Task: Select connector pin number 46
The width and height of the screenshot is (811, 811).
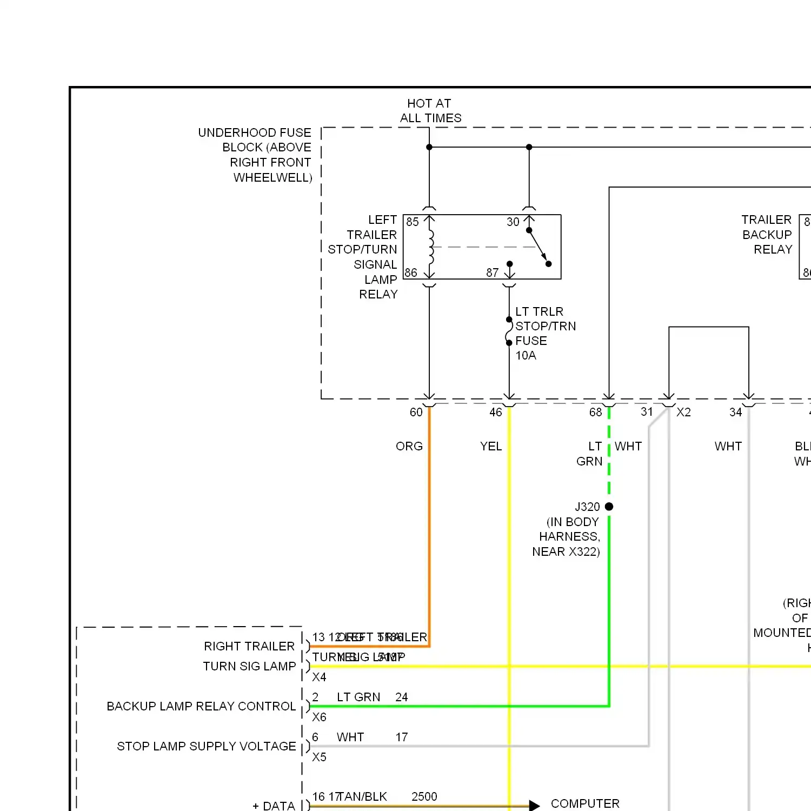Action: (496, 413)
